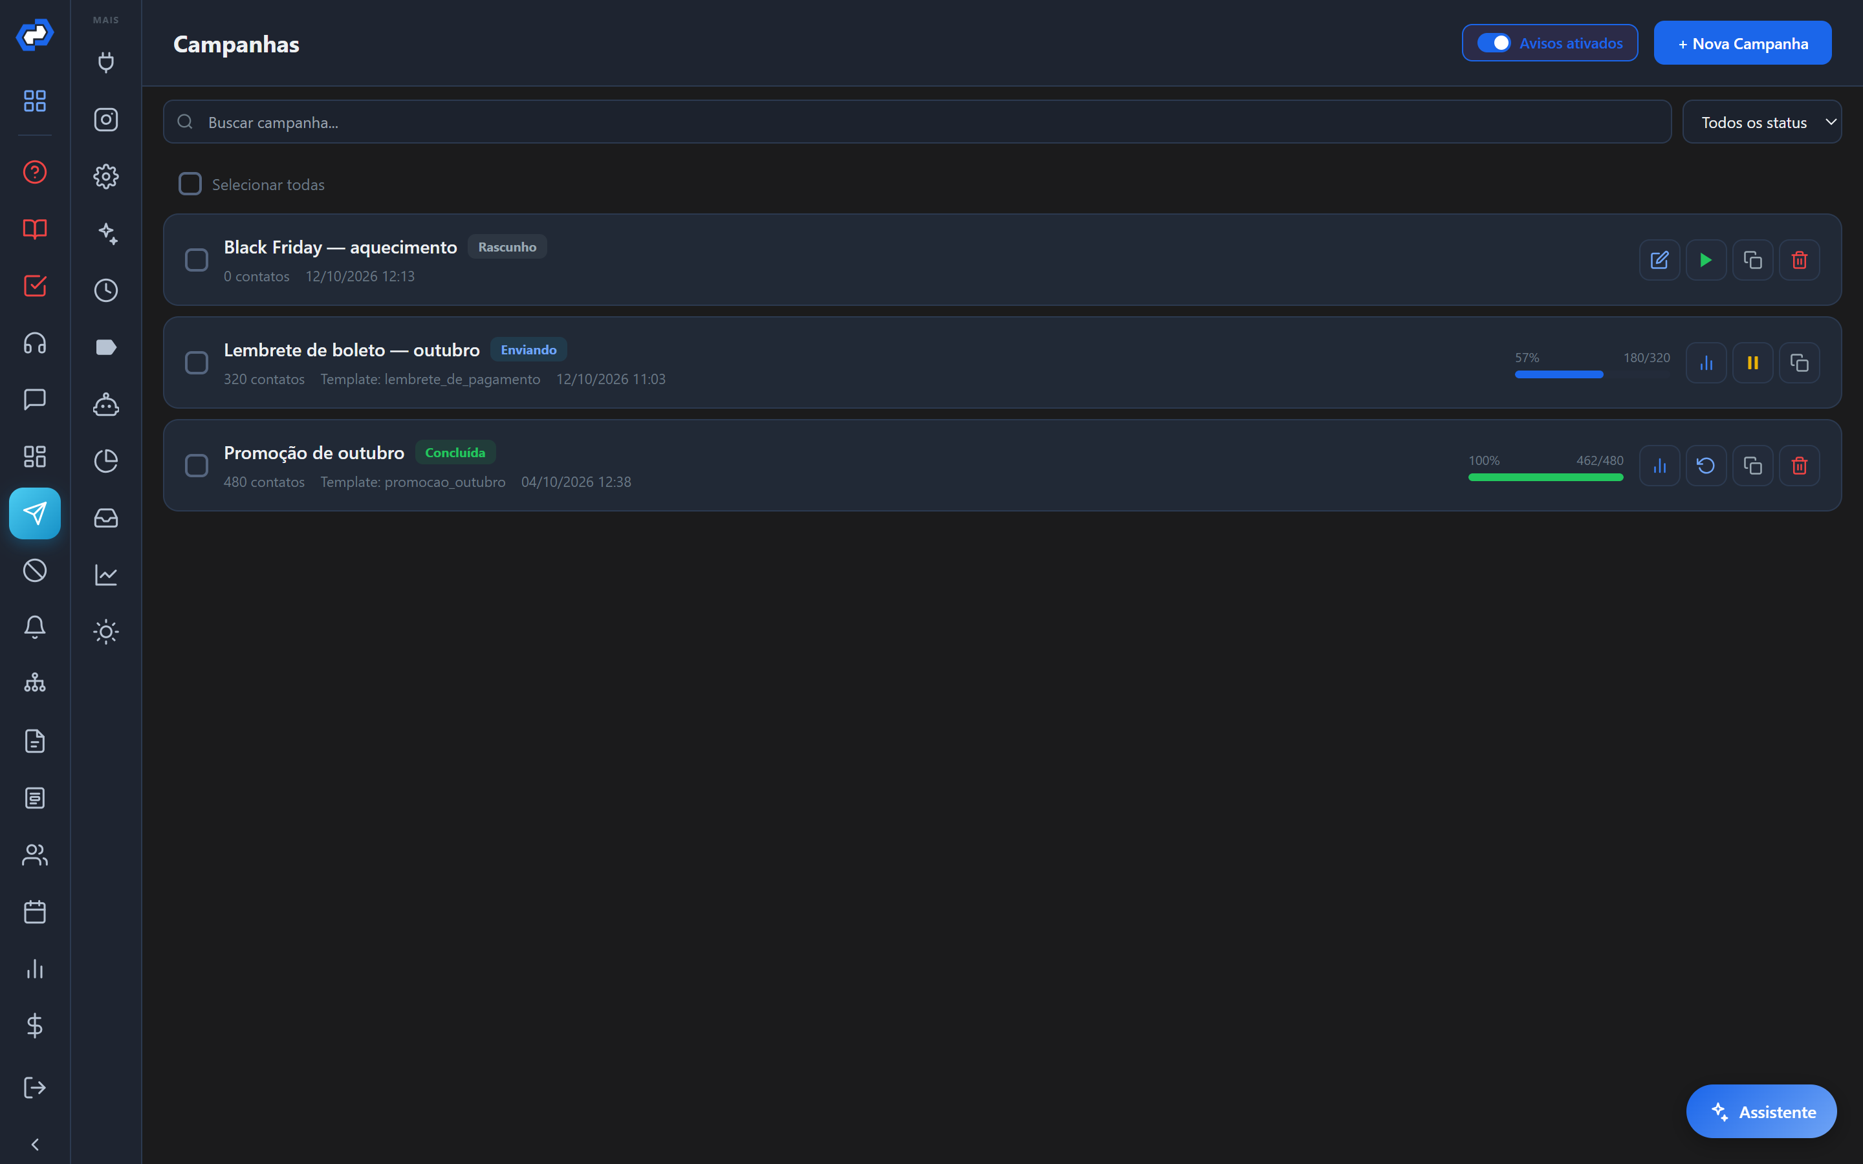Open the bot icon in sidebar
This screenshot has width=1863, height=1164.
[106, 404]
